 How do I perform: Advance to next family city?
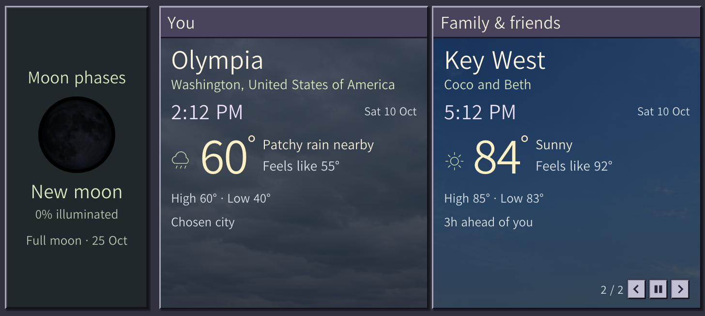[x=680, y=289]
